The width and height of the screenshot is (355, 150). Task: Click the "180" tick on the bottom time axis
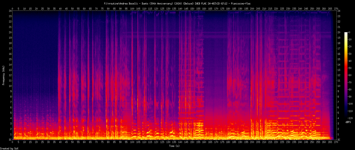coord(228,143)
